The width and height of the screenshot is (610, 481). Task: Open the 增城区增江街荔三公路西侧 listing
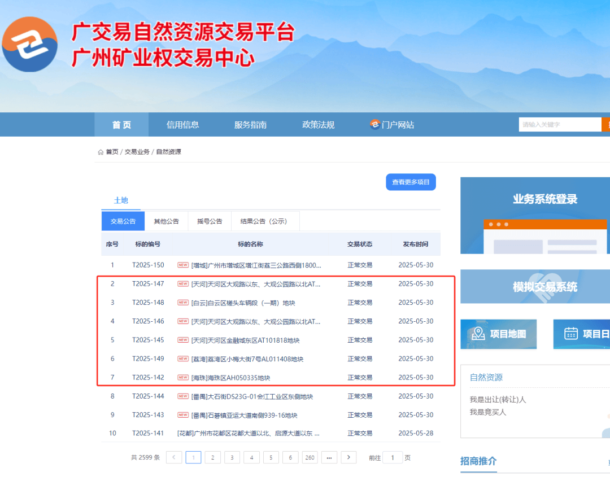[x=256, y=265]
